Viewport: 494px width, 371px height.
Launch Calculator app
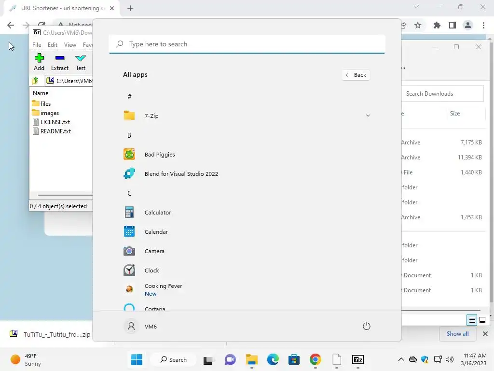247,213
